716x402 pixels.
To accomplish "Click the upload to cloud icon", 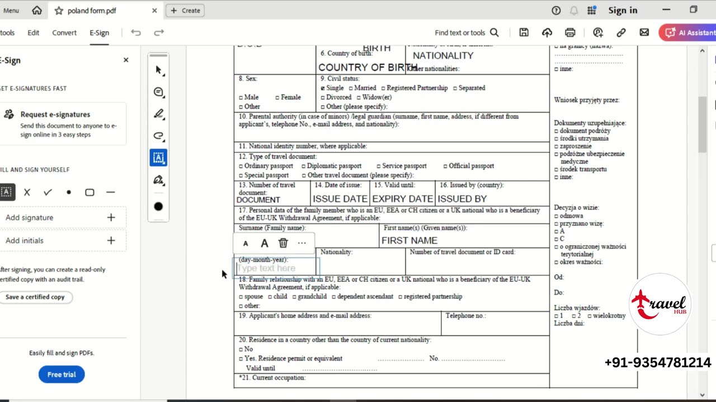I will [x=547, y=32].
